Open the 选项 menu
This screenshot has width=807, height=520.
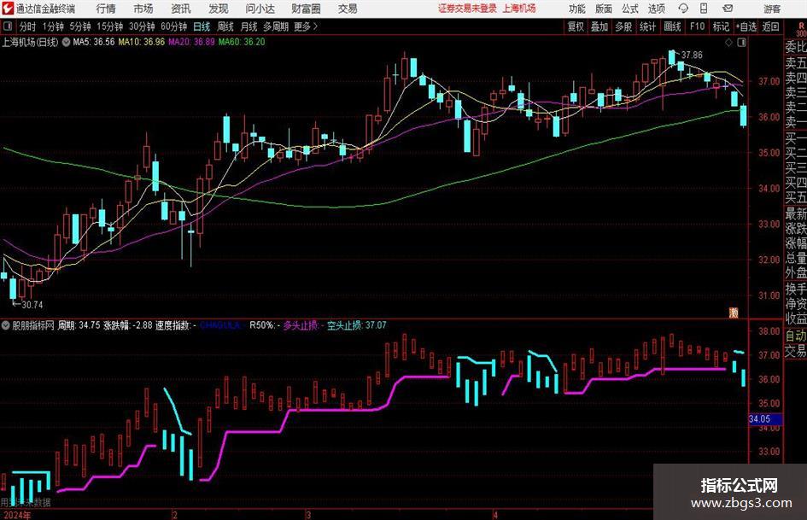(x=656, y=9)
